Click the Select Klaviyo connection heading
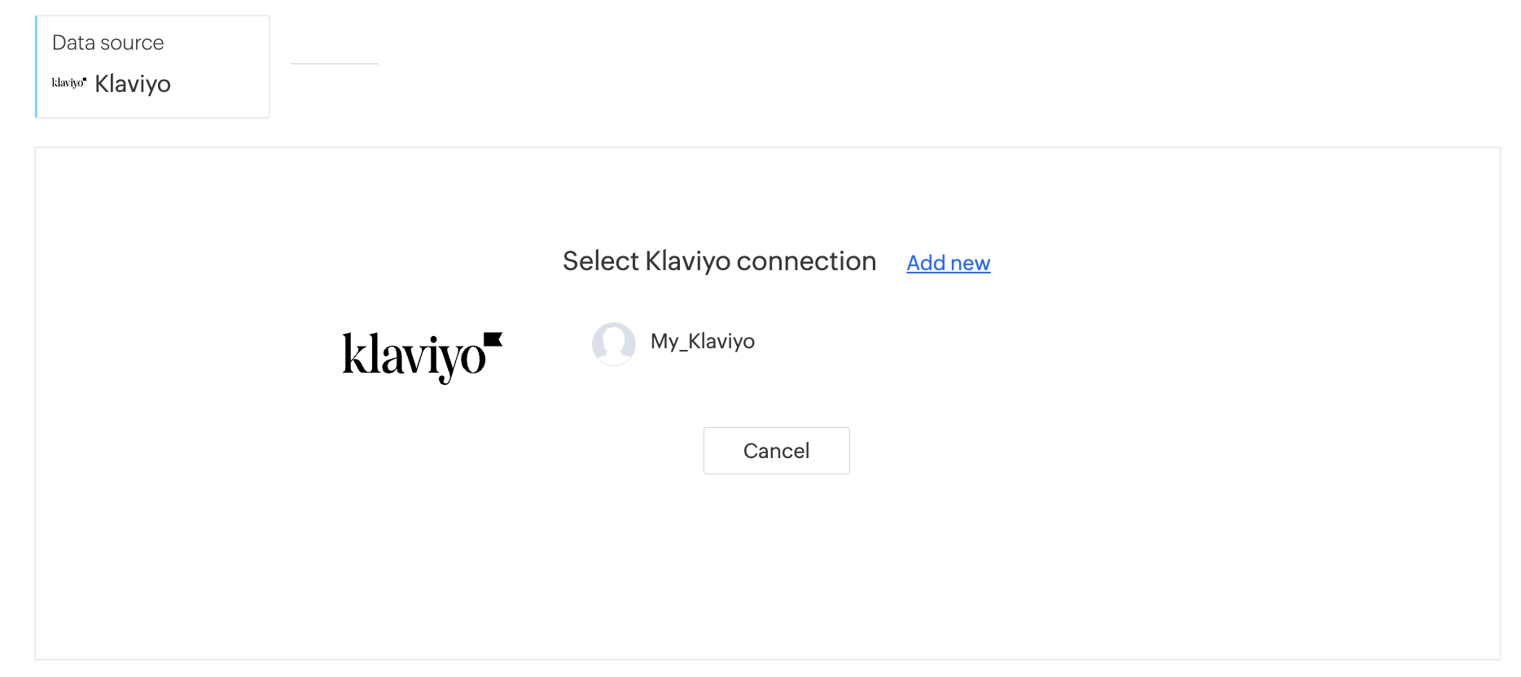Viewport: 1521px width, 677px height. [x=719, y=261]
